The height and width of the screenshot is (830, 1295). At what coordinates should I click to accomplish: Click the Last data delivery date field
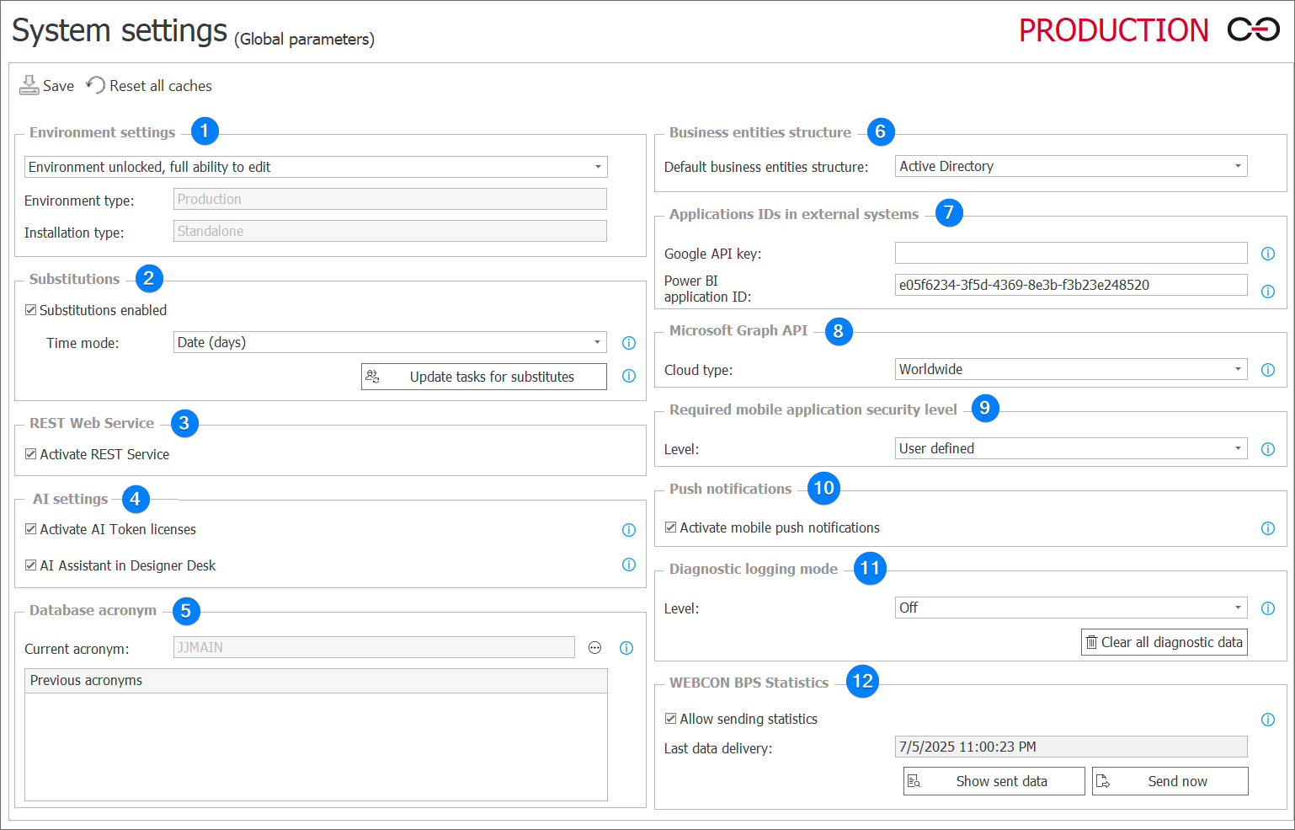(x=1071, y=747)
